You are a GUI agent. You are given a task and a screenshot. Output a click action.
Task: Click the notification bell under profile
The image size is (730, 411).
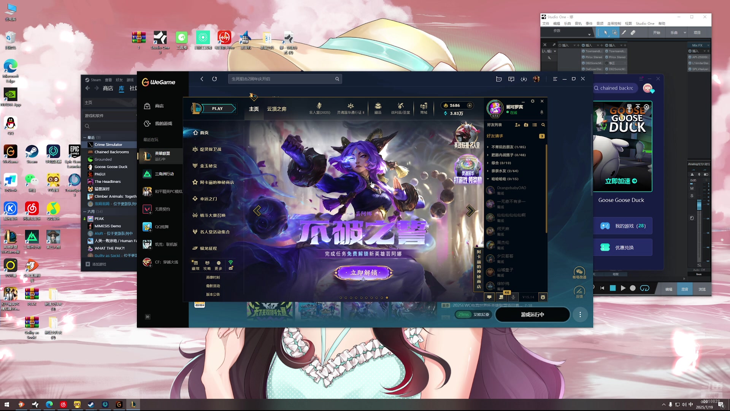click(x=541, y=112)
